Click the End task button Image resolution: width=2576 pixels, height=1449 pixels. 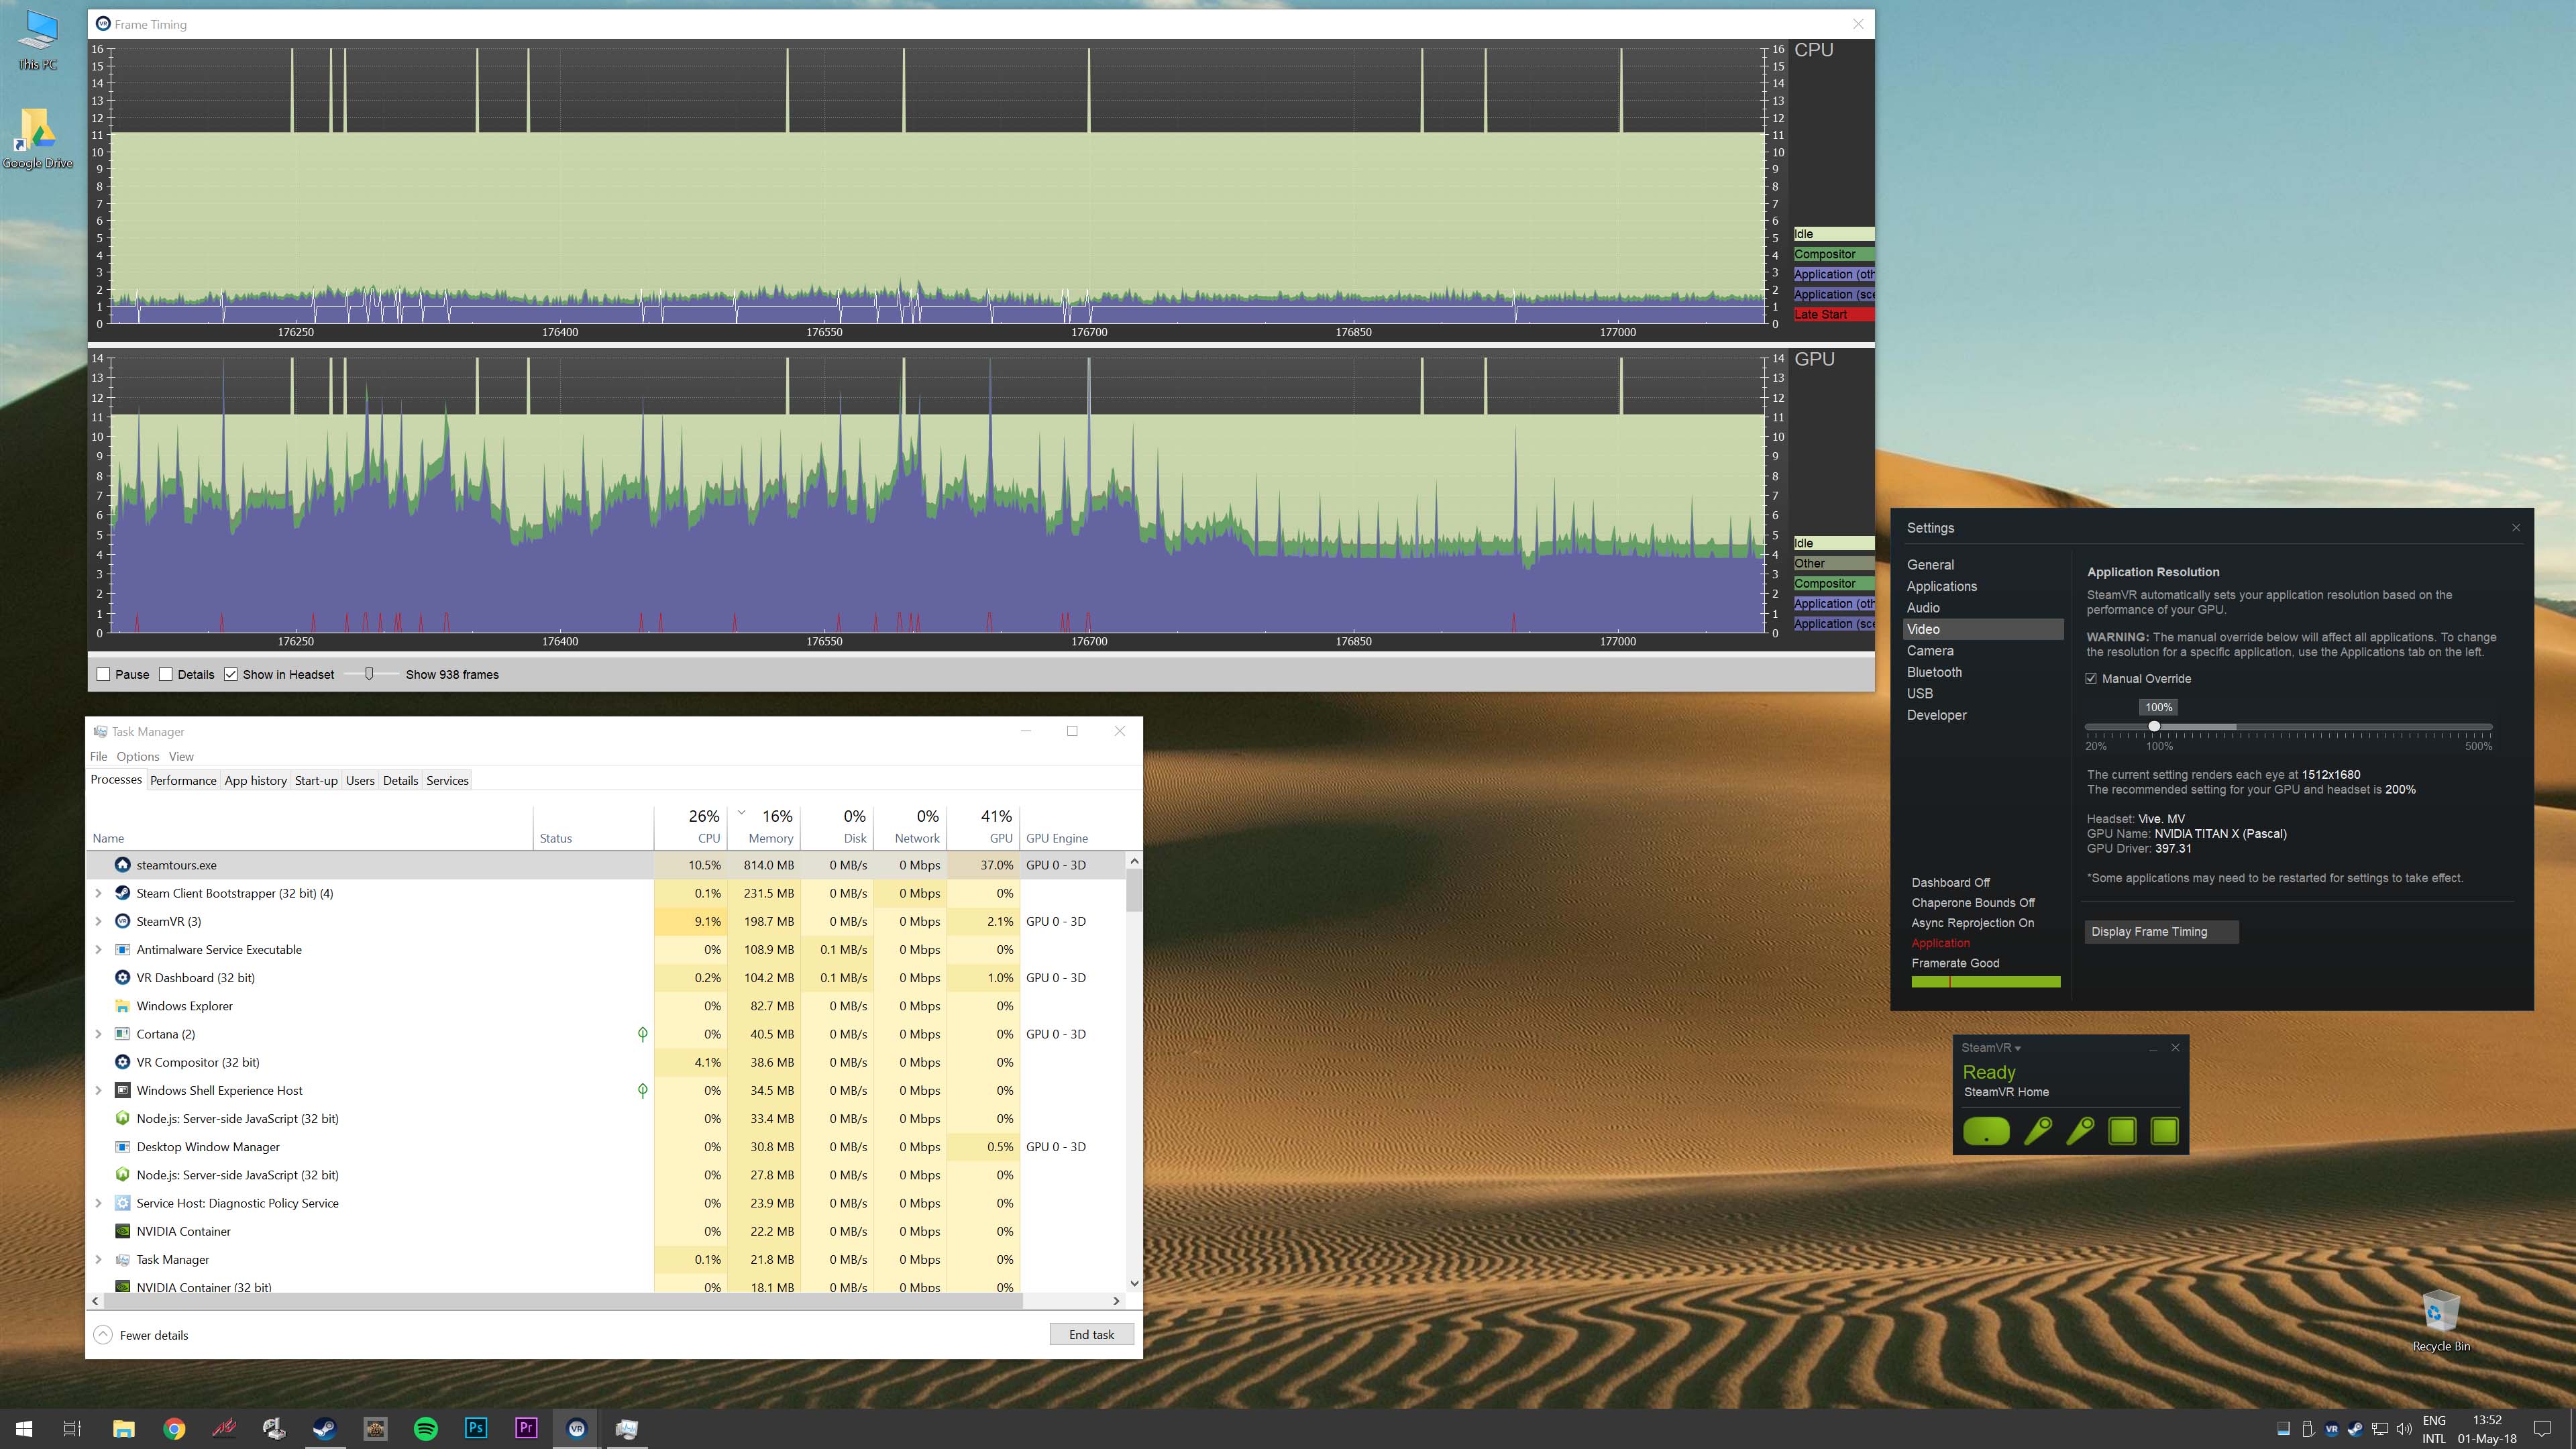pos(1091,1334)
